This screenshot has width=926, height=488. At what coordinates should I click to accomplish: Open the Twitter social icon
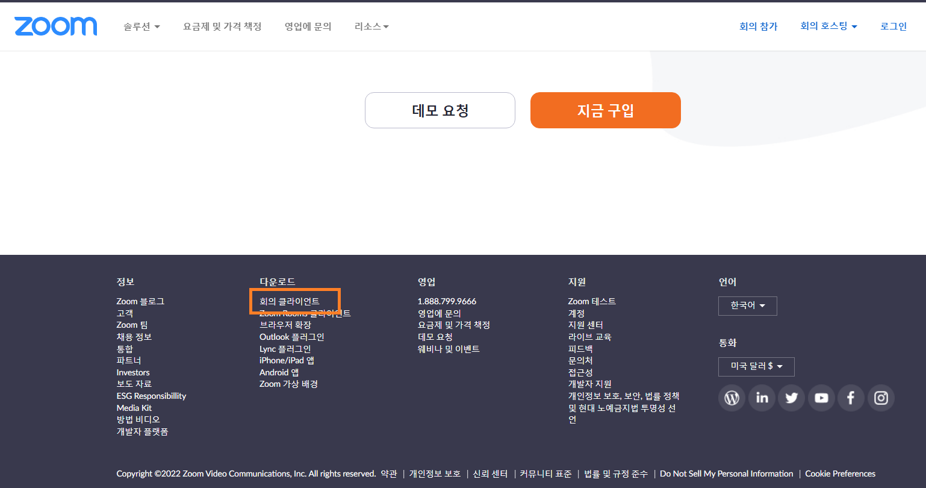pyautogui.click(x=791, y=398)
